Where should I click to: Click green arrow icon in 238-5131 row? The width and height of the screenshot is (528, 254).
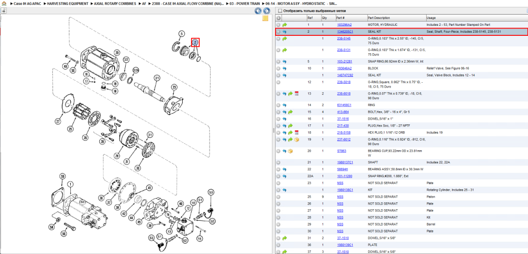coord(285,50)
